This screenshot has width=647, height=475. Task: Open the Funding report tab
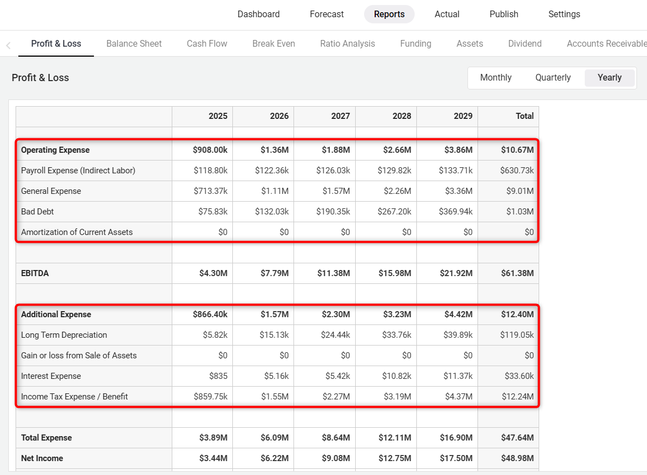(416, 43)
